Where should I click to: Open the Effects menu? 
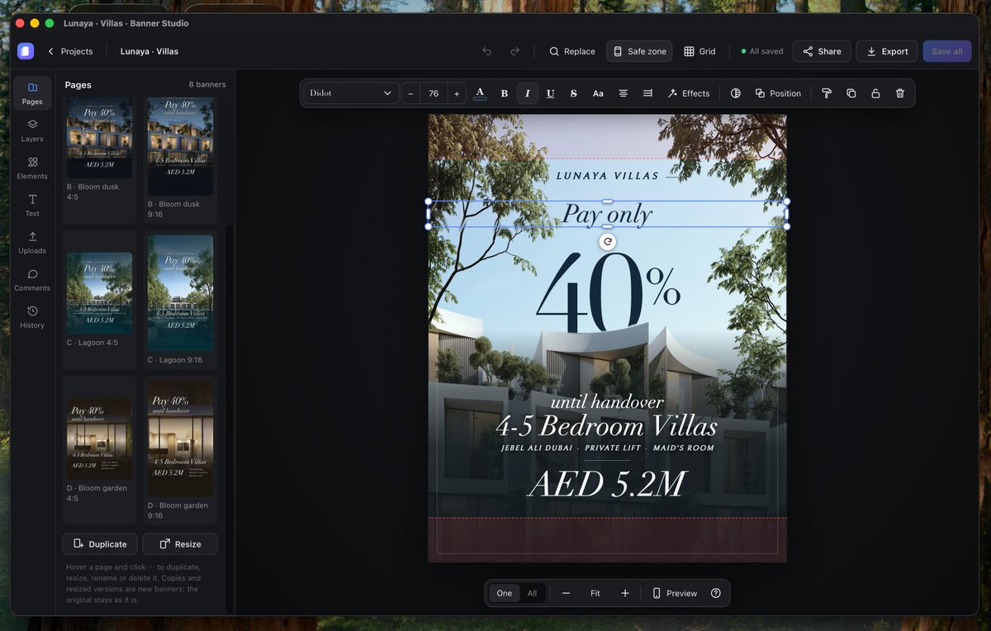[x=689, y=93]
